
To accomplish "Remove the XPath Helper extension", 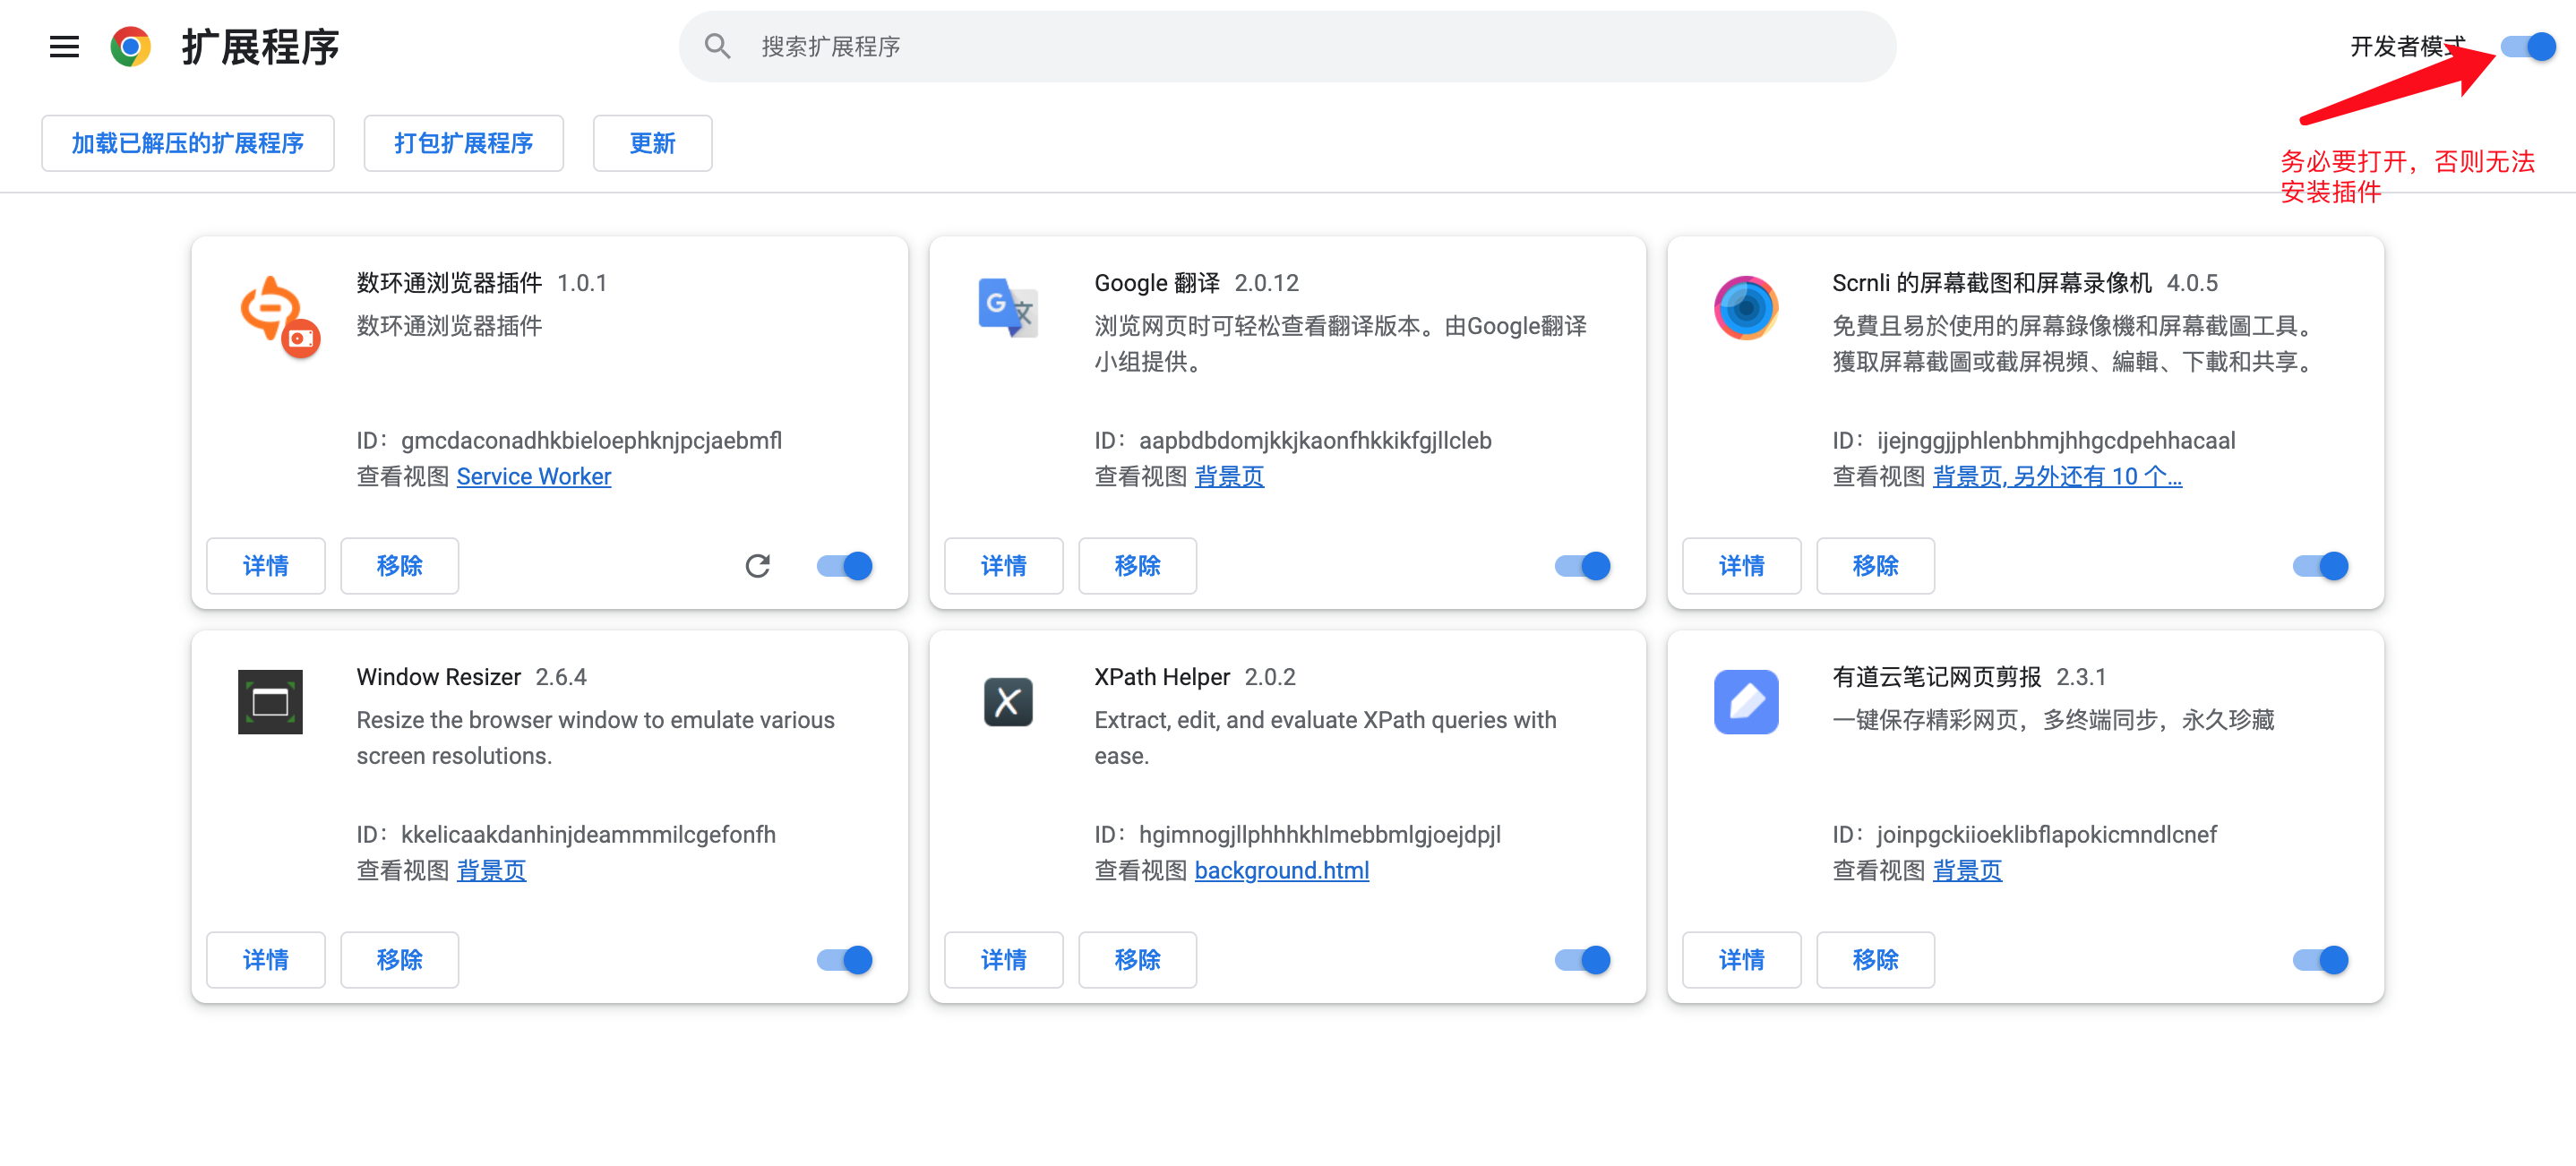I will click(x=1138, y=960).
